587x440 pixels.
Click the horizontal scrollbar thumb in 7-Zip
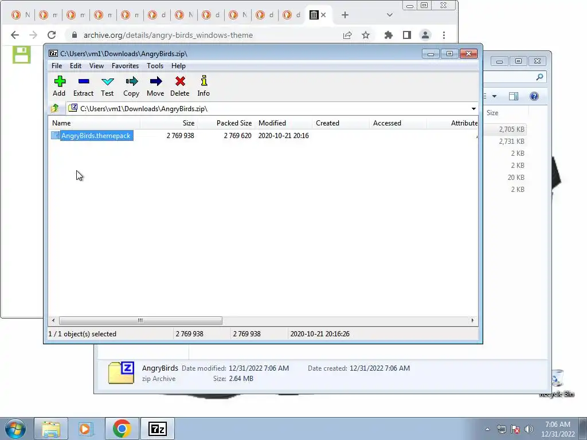[140, 321]
